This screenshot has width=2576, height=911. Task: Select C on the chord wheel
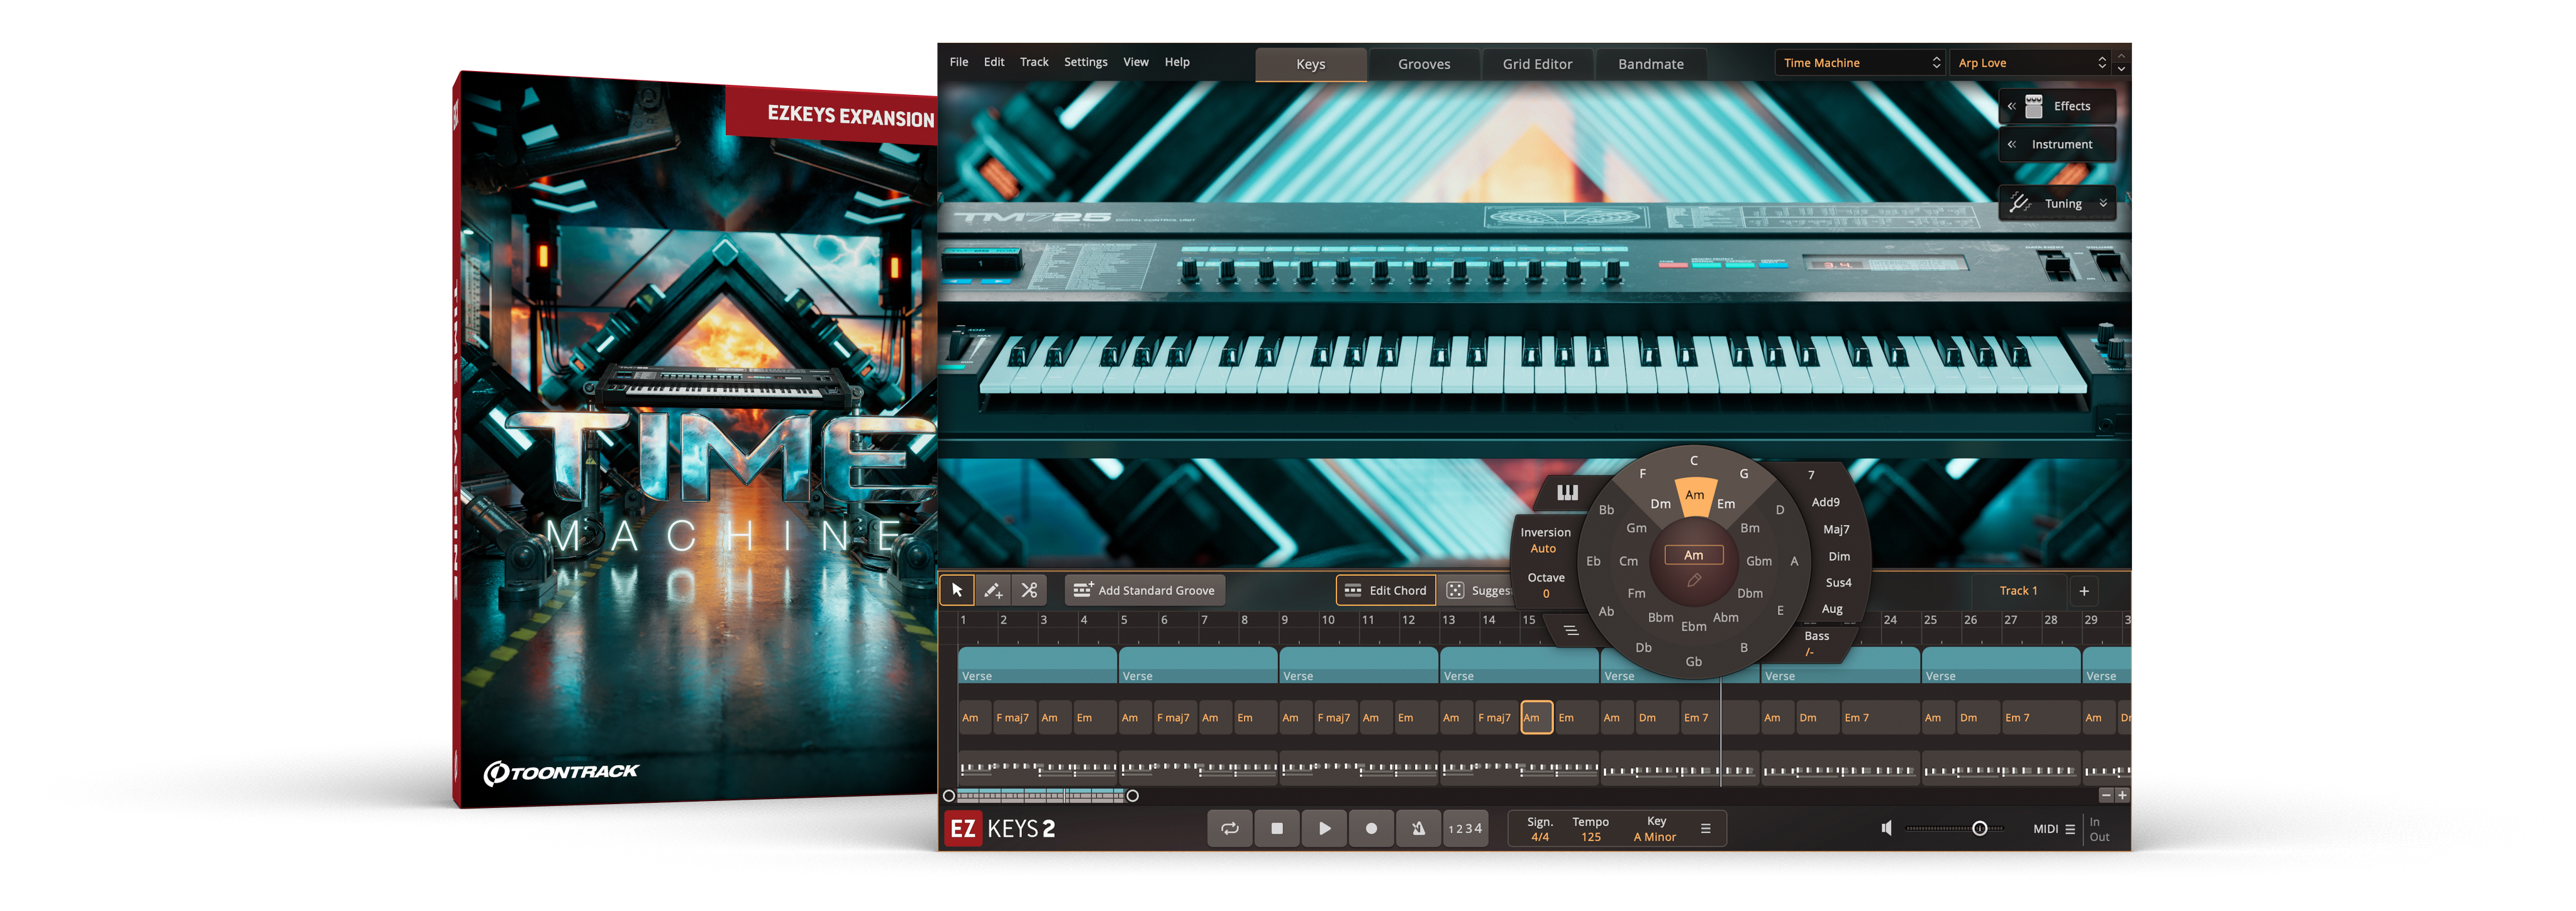tap(1694, 461)
